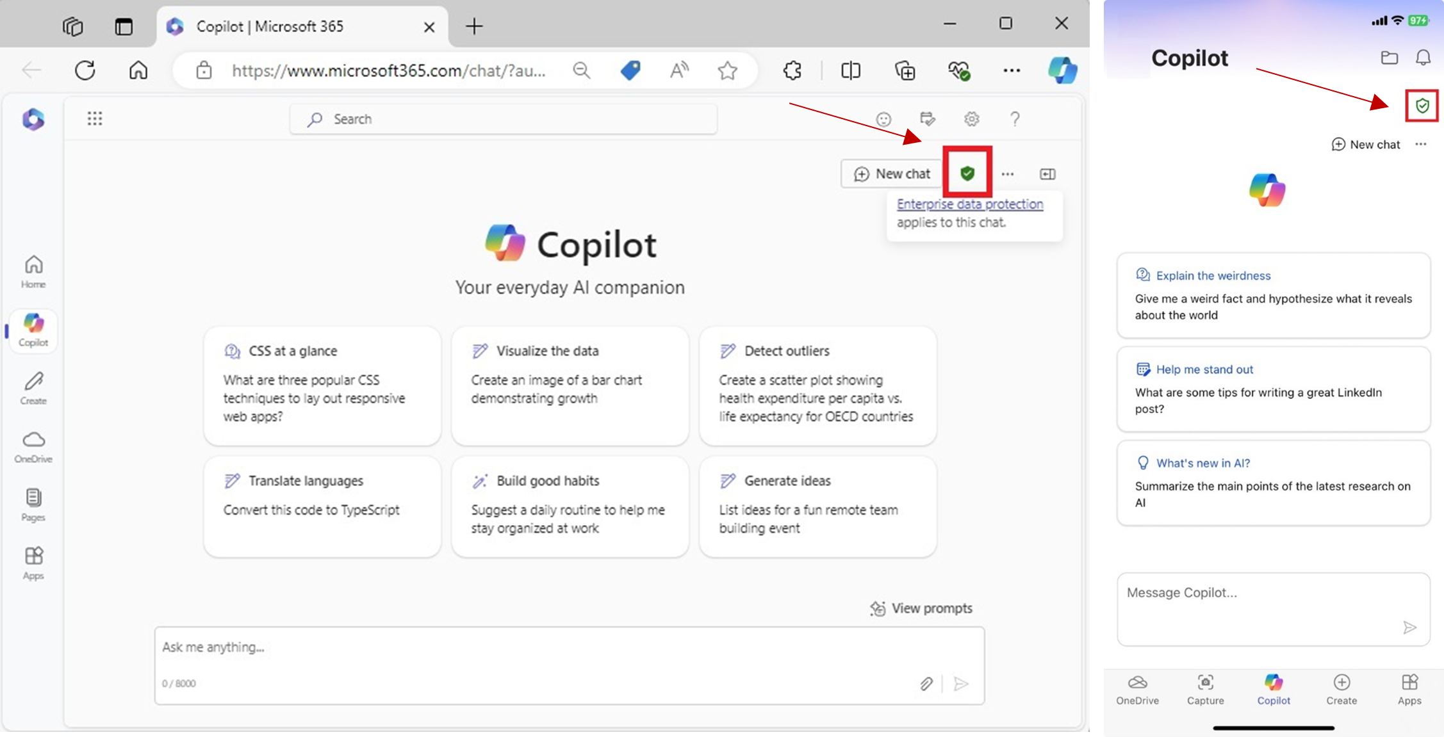Toggle the side panel icon next to ellipsis

[1047, 174]
